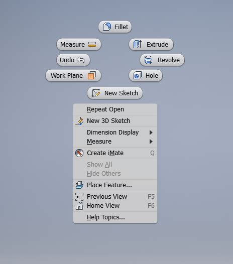
Task: Click the F5 shortcut label
Action: 151,197
